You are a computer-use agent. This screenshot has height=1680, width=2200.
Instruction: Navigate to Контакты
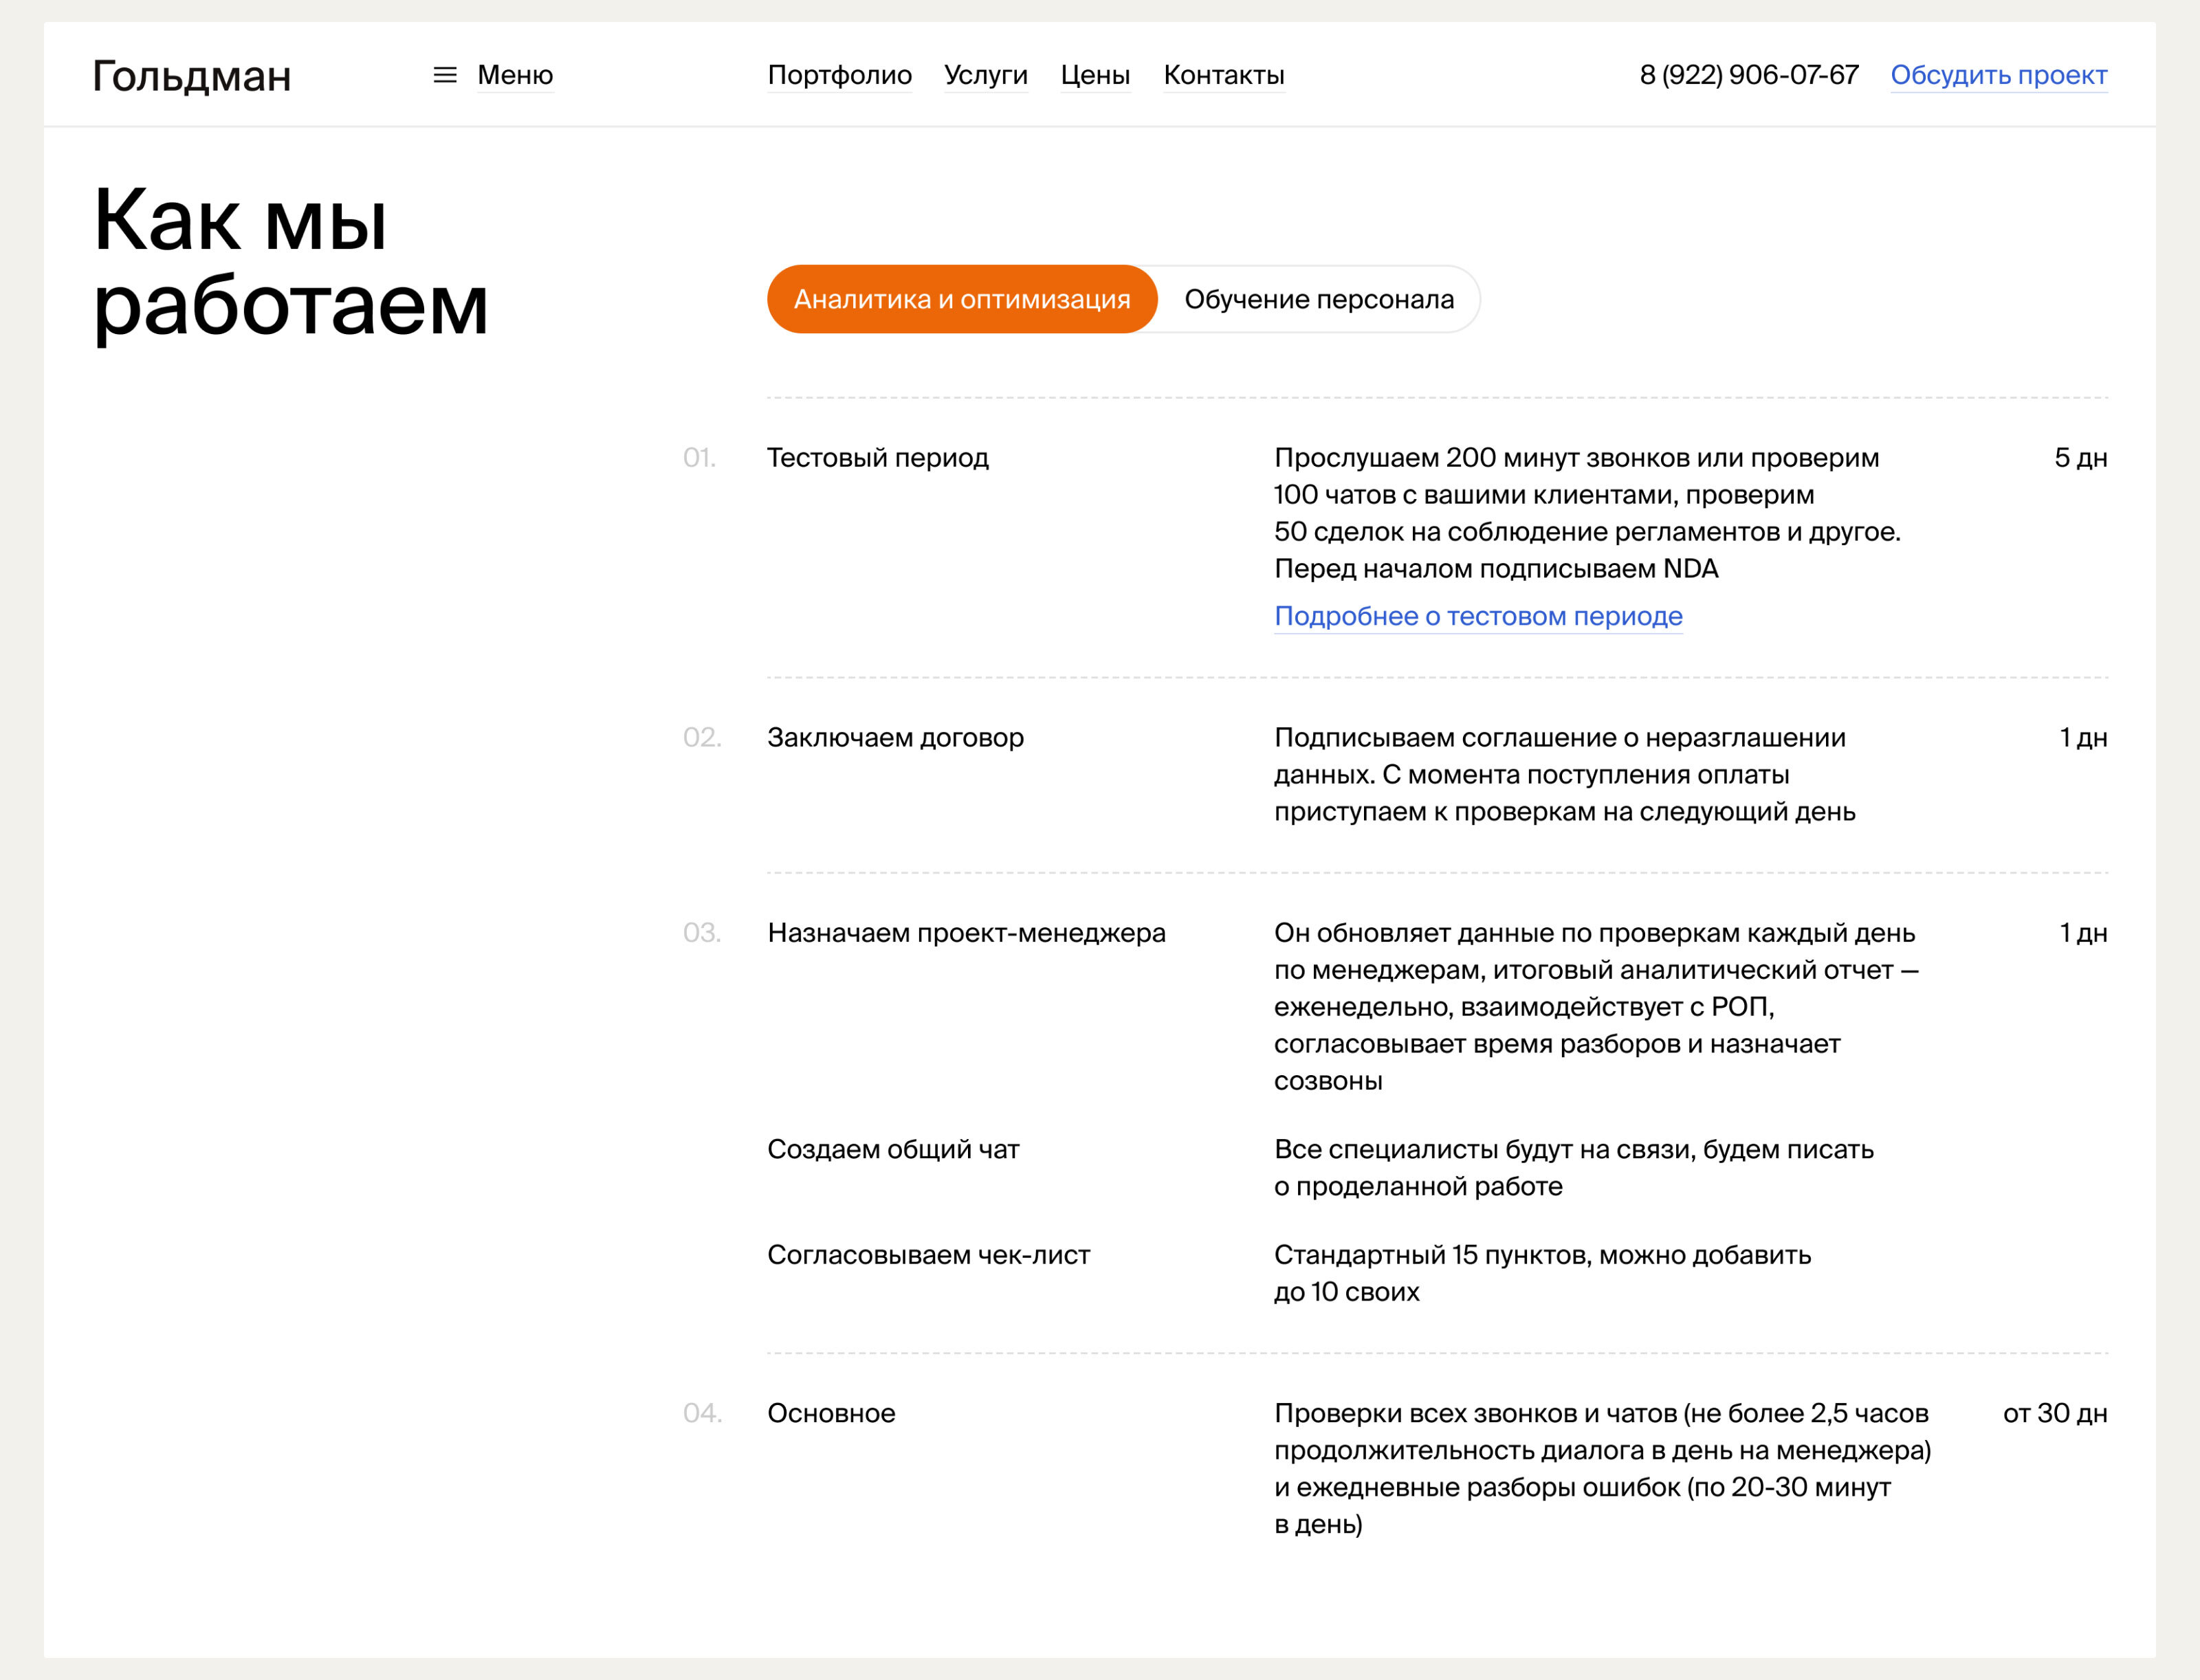(1223, 75)
